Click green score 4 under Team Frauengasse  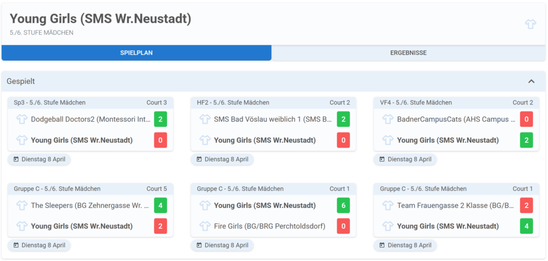pyautogui.click(x=527, y=226)
